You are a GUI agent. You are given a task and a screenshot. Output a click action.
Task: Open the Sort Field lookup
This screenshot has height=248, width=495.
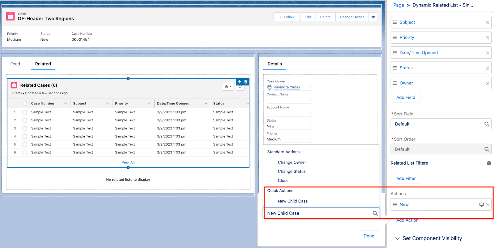point(441,124)
